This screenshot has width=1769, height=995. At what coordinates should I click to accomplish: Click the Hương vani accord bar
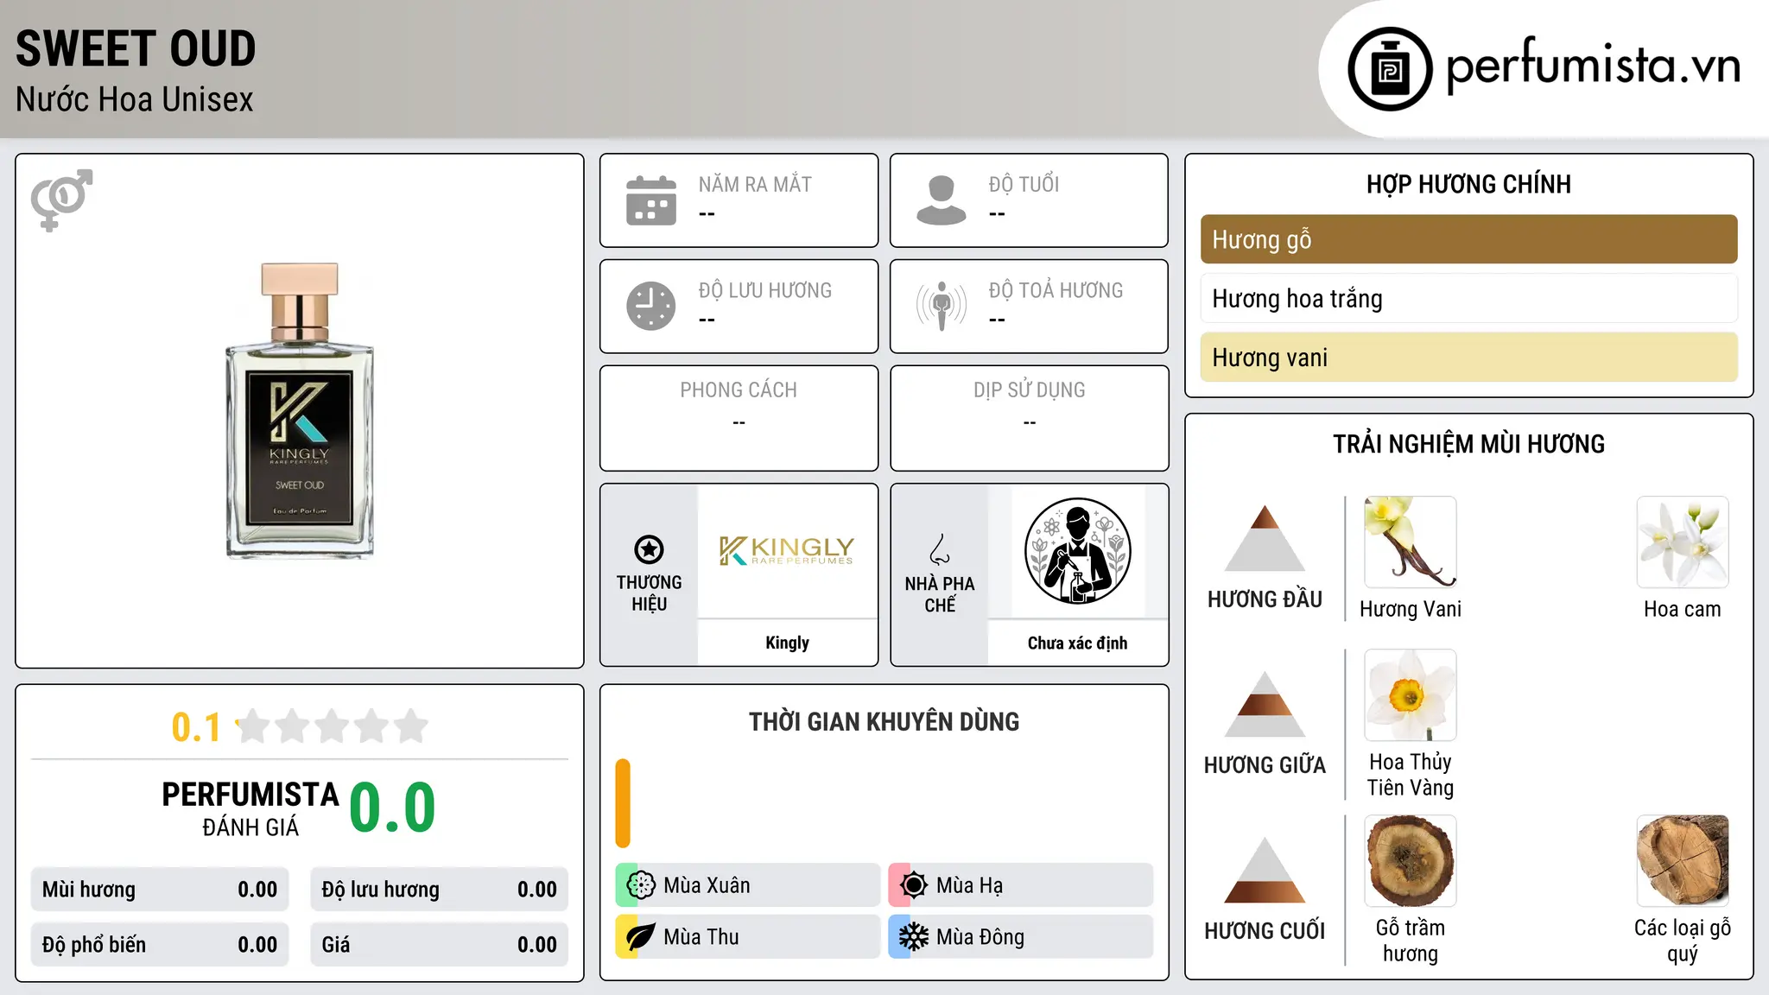(x=1468, y=357)
